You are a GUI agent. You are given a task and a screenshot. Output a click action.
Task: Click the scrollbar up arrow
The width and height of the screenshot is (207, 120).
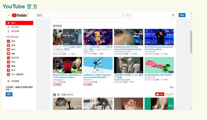click(x=191, y=13)
